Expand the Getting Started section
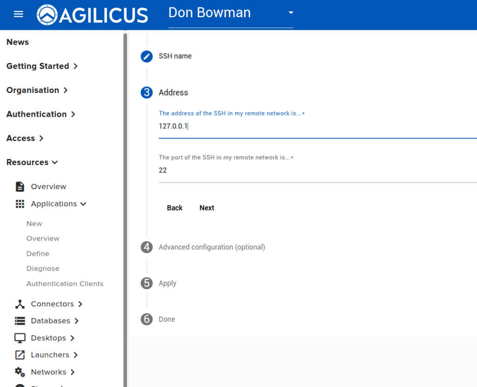 pos(42,66)
